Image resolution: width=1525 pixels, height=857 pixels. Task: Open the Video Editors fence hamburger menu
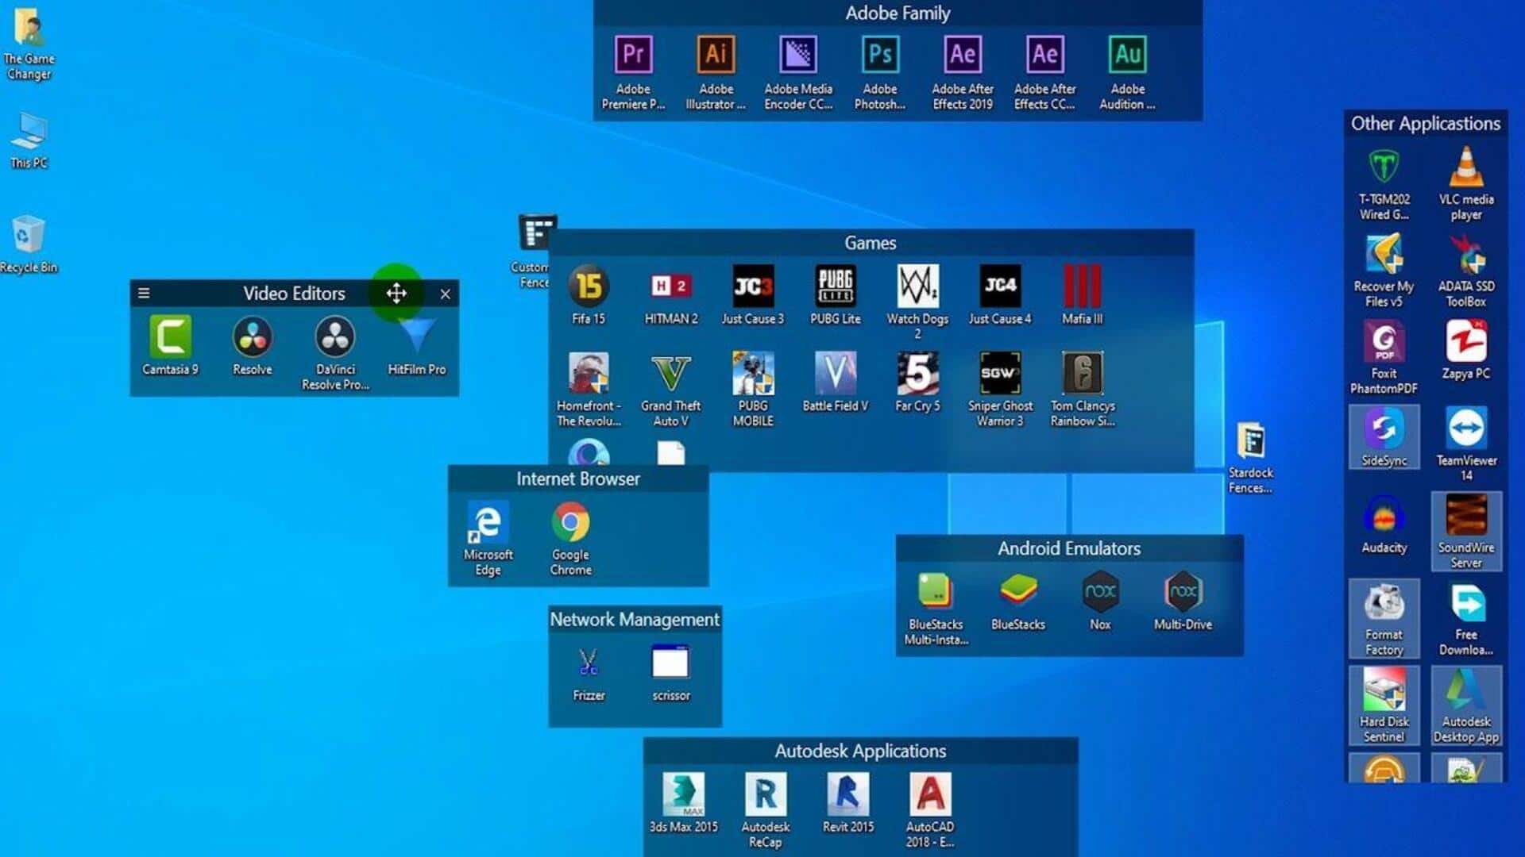144,292
